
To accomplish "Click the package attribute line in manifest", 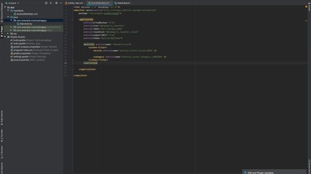I will [x=100, y=14].
